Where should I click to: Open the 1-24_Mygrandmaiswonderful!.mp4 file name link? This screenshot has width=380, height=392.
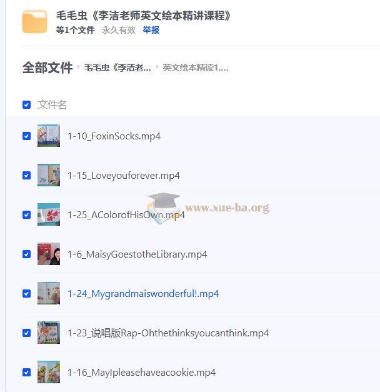(x=143, y=294)
